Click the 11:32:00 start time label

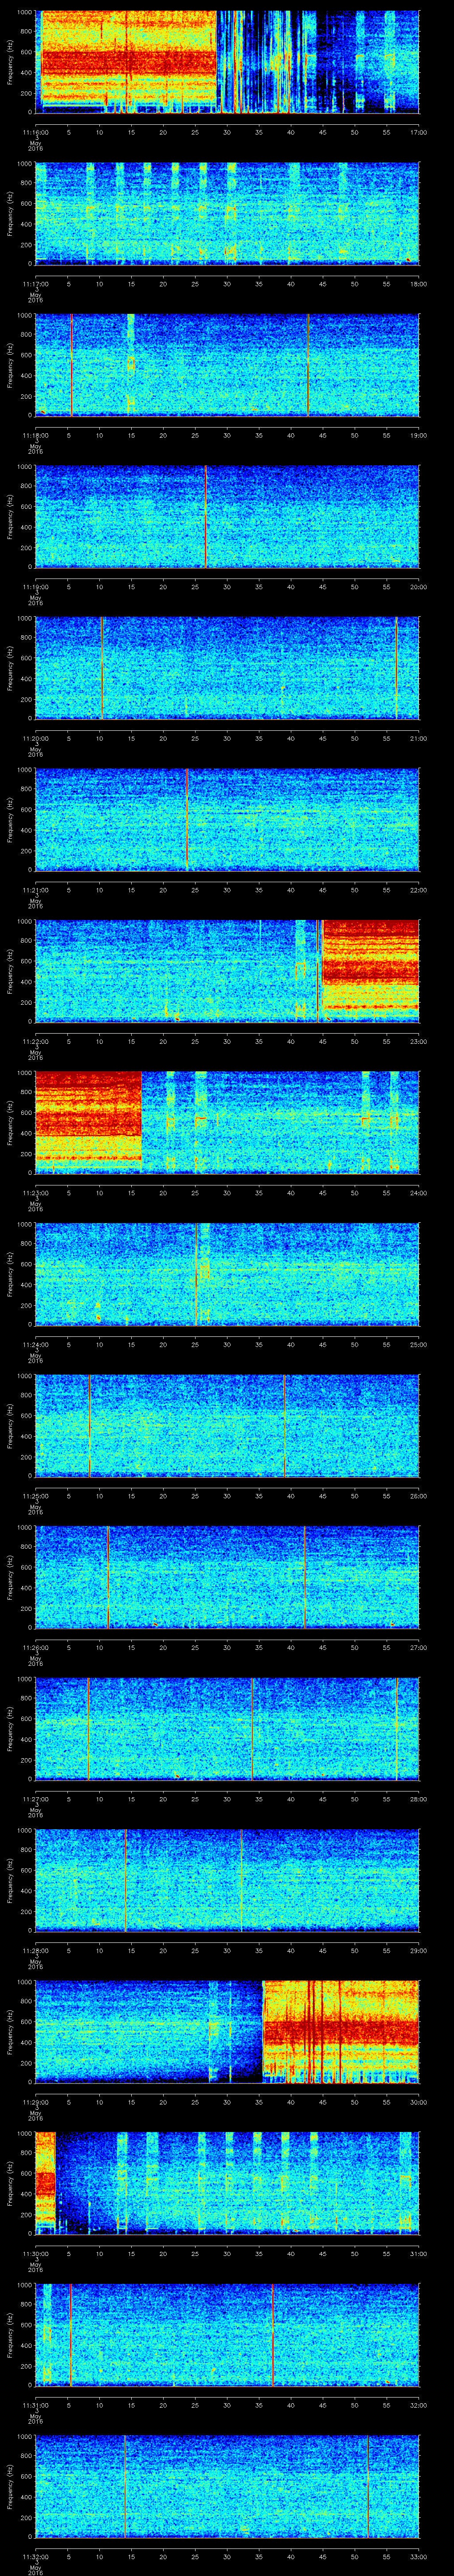[35, 2557]
